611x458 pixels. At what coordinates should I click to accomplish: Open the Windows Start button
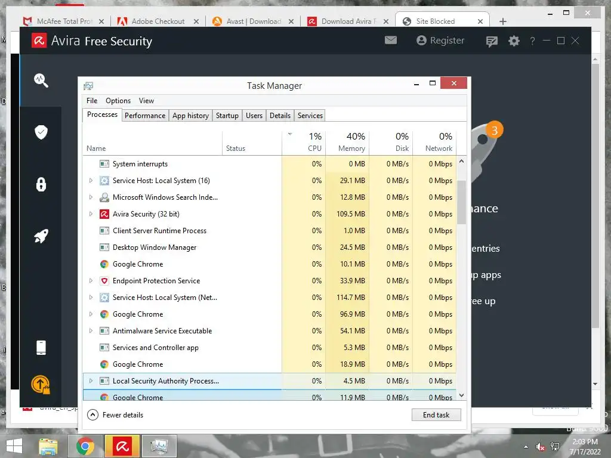[x=14, y=446]
